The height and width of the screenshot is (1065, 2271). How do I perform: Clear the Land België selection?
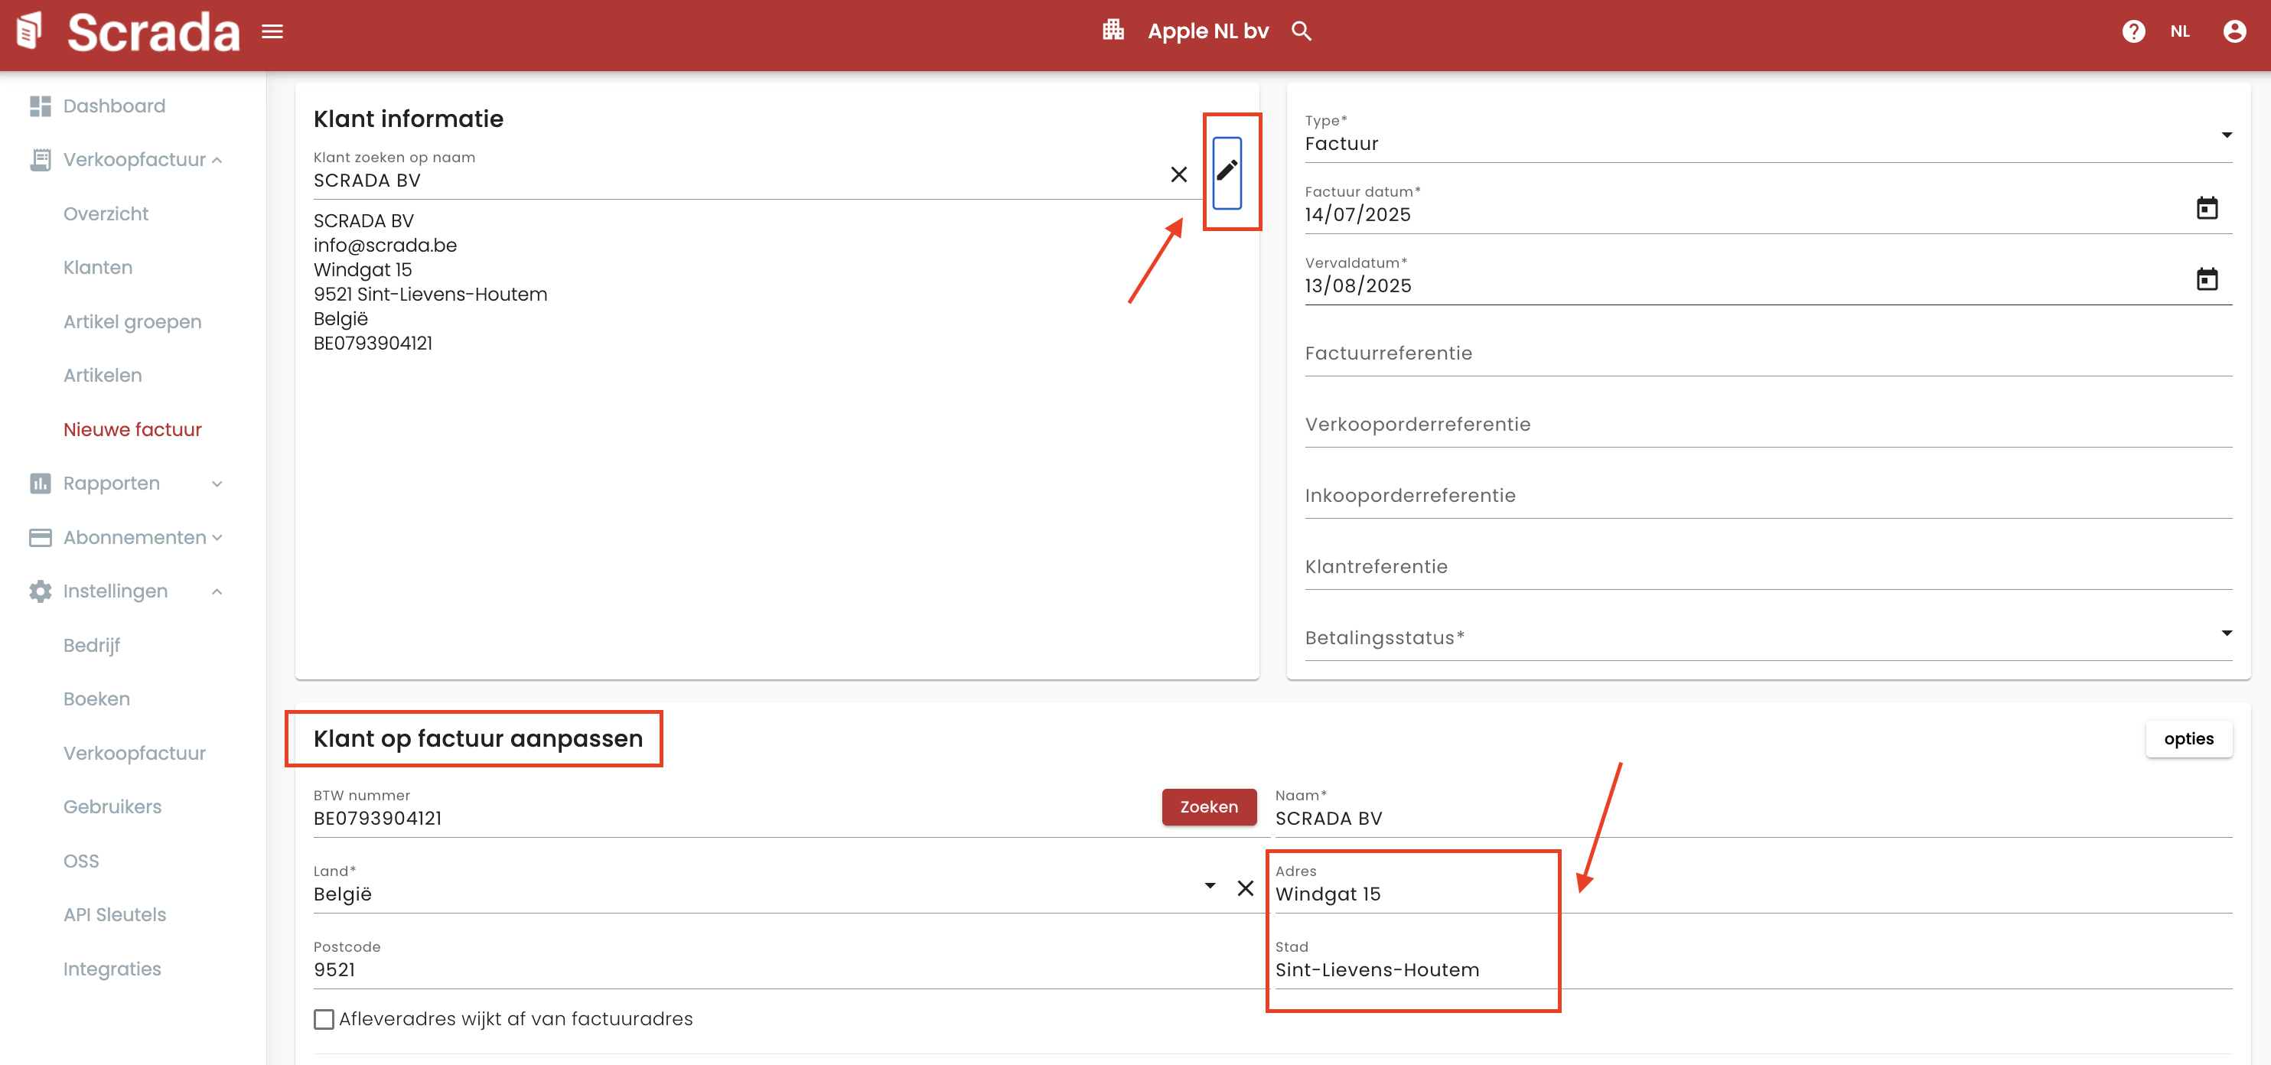pyautogui.click(x=1244, y=887)
